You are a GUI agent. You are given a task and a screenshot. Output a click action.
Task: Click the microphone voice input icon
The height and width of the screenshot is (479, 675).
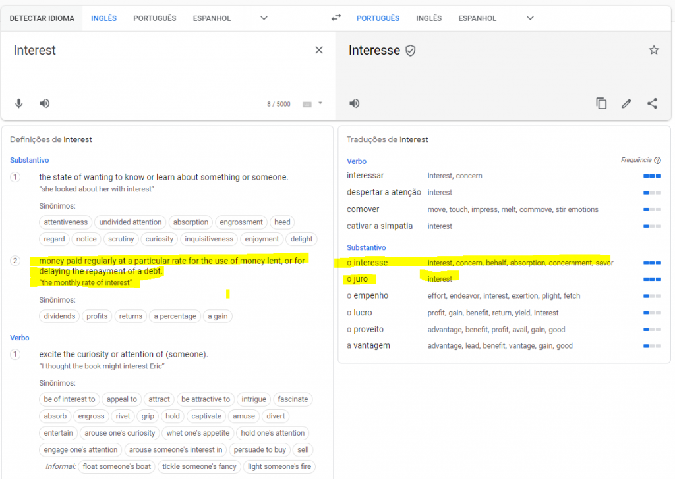(19, 103)
